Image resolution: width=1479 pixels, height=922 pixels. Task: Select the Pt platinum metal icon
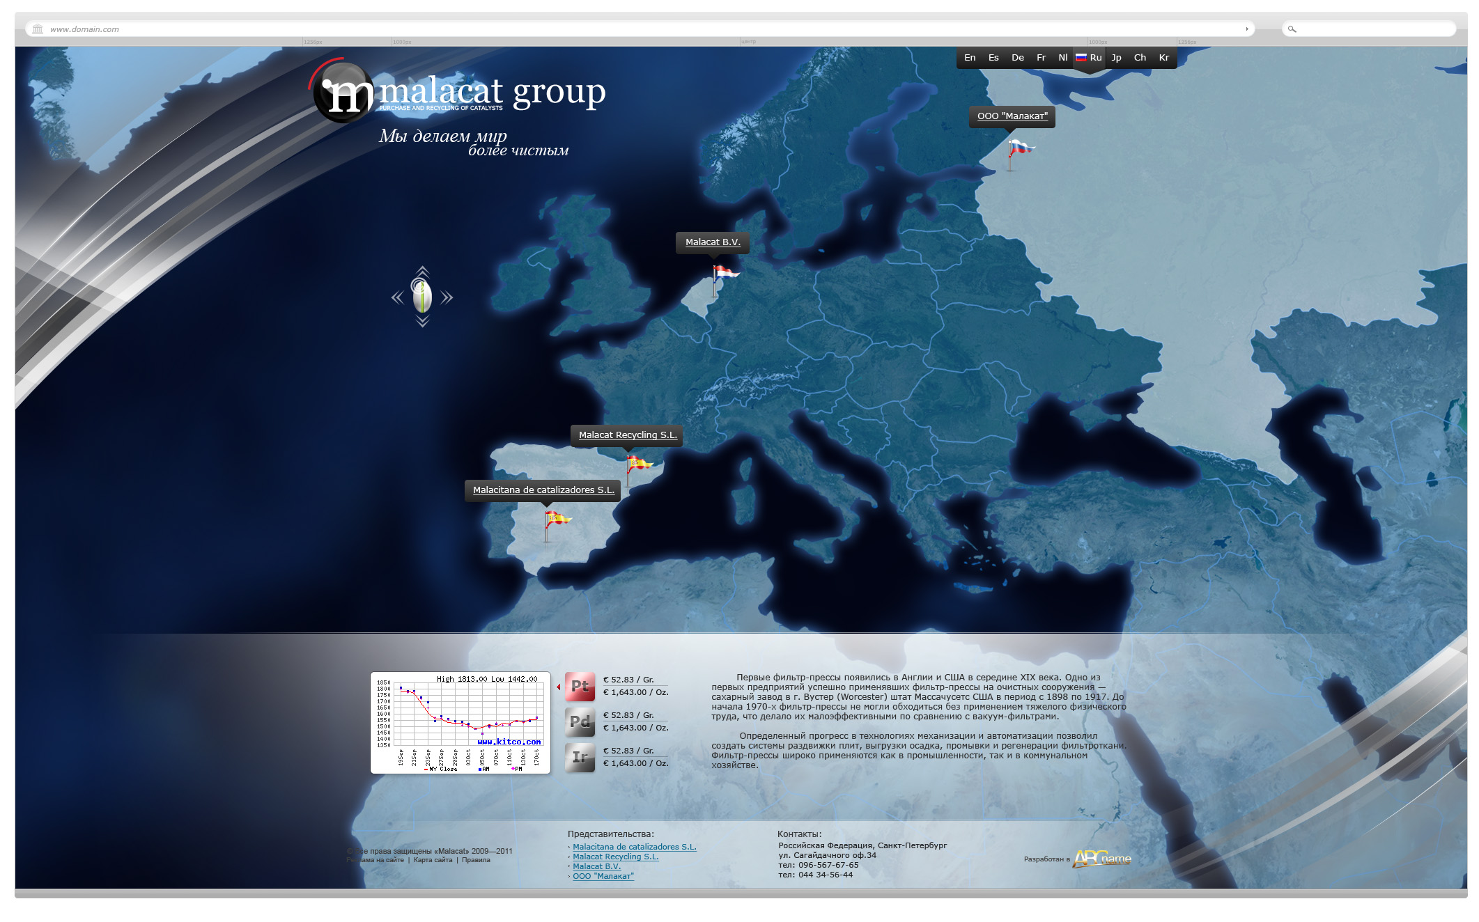pos(580,687)
